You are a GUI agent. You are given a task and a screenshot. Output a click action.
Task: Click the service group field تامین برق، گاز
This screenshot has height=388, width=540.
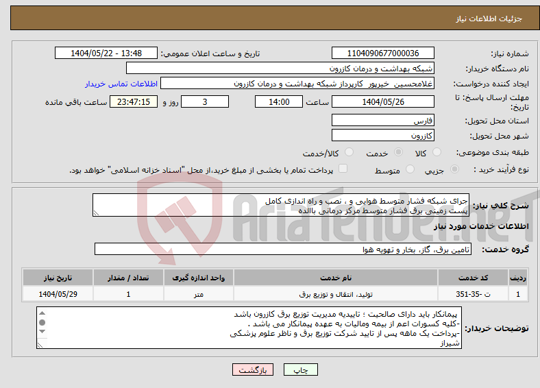283,249
